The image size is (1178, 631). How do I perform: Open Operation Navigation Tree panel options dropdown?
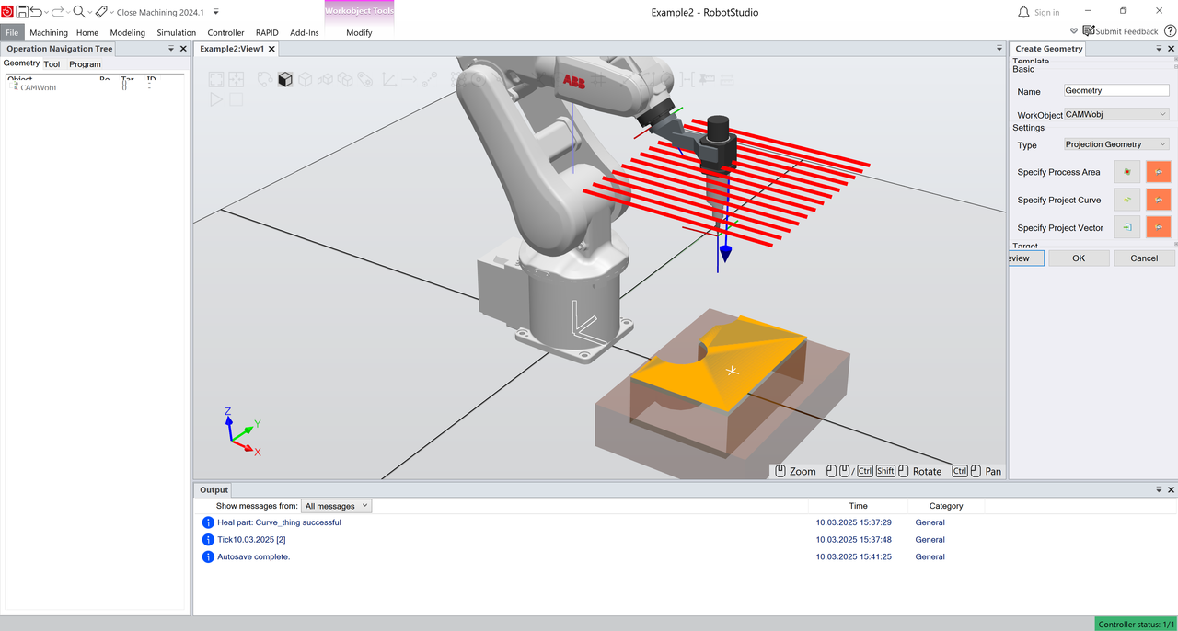[x=171, y=49]
